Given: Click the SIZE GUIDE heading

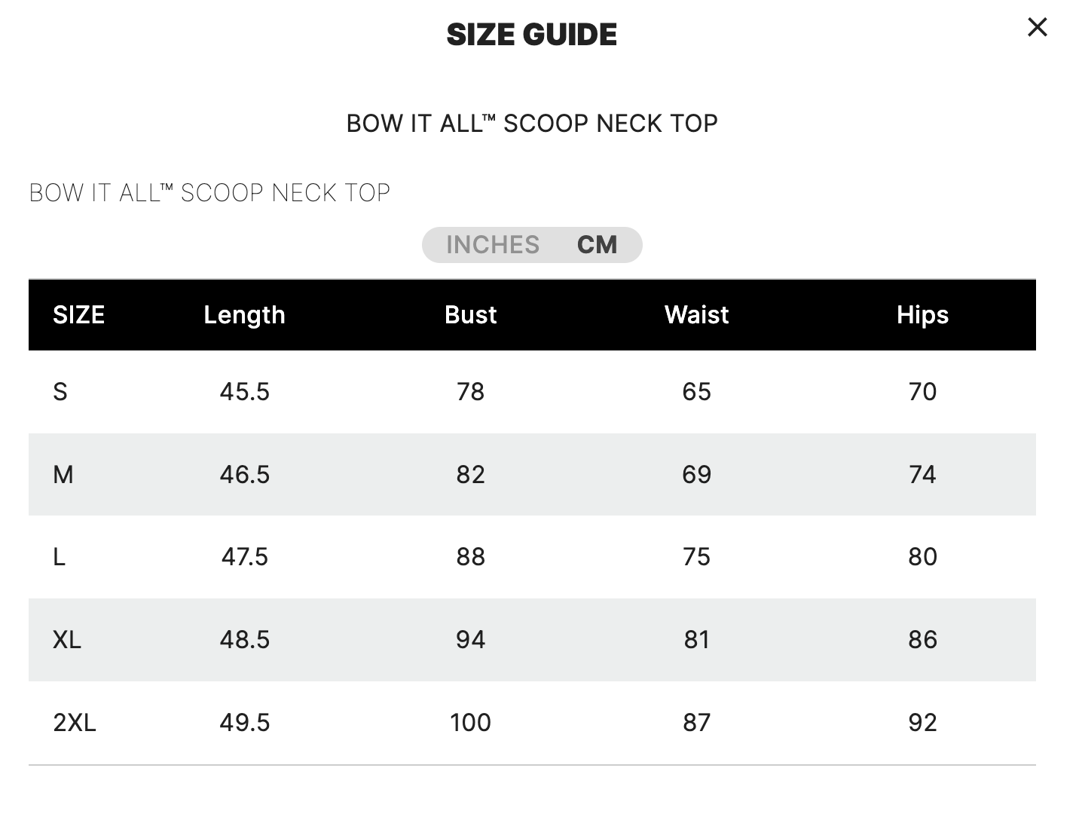Looking at the screenshot, I should pos(532,35).
